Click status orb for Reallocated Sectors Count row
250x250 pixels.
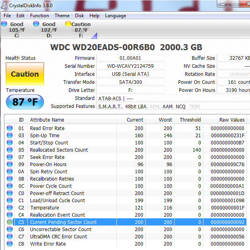click(10, 150)
